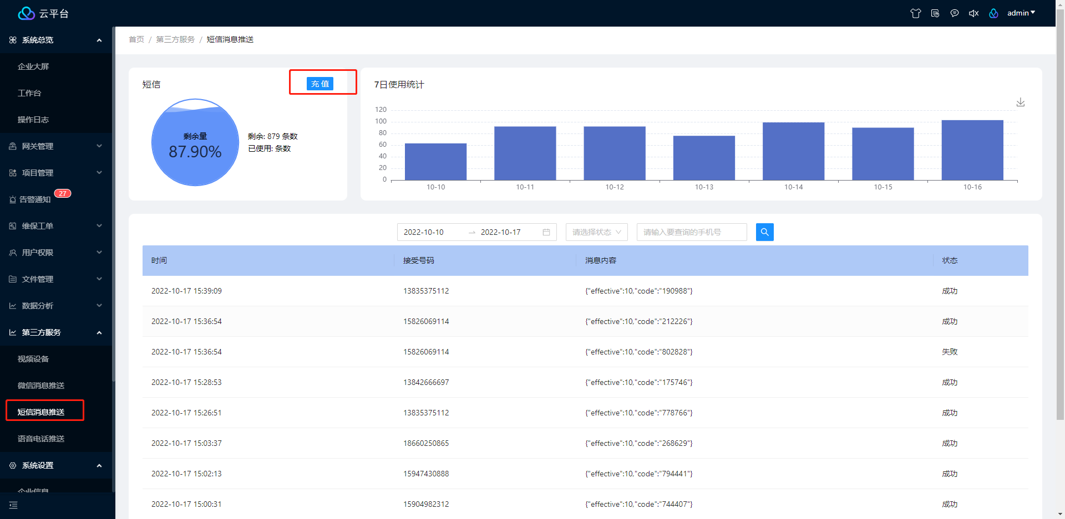Click 第三方服务 breadcrumb link

(175, 39)
